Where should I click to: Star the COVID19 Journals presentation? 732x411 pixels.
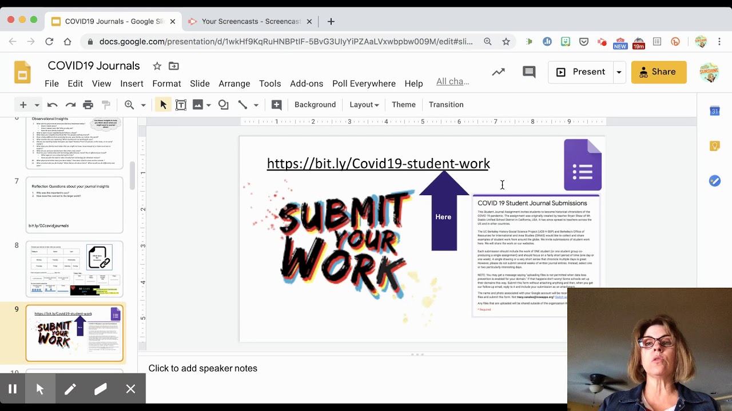(x=157, y=66)
